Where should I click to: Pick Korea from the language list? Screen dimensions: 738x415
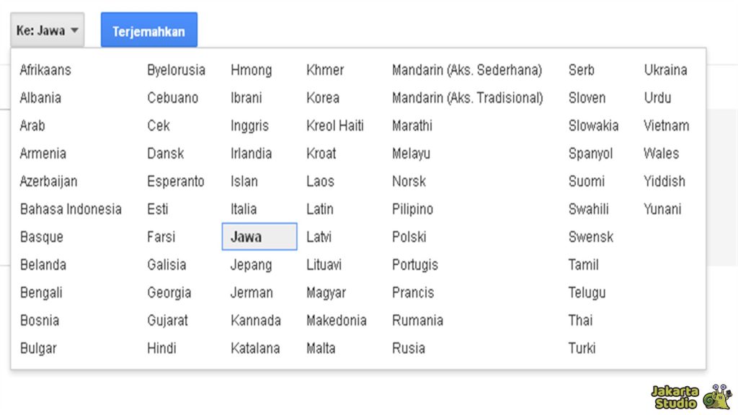click(322, 97)
